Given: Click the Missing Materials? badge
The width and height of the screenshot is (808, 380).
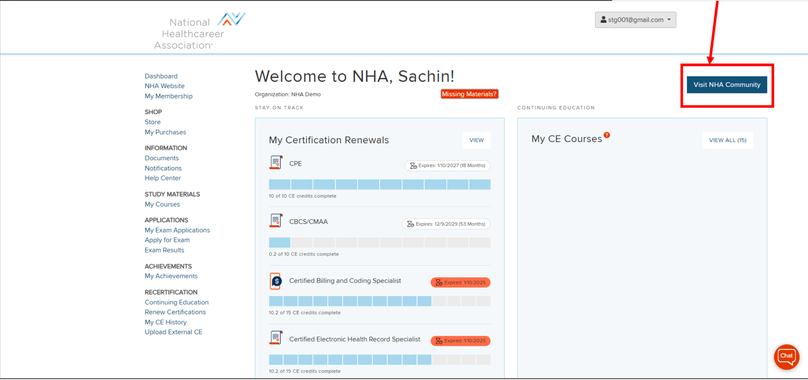Looking at the screenshot, I should point(469,94).
